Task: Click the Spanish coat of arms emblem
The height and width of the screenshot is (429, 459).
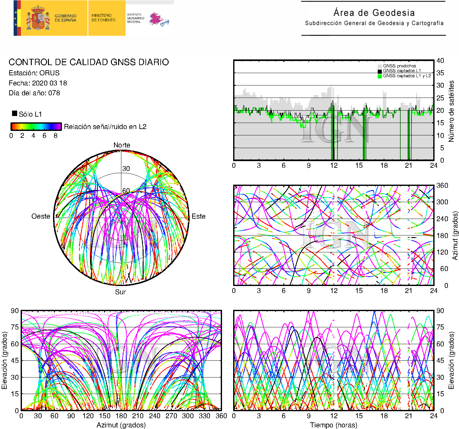Action: click(x=38, y=18)
